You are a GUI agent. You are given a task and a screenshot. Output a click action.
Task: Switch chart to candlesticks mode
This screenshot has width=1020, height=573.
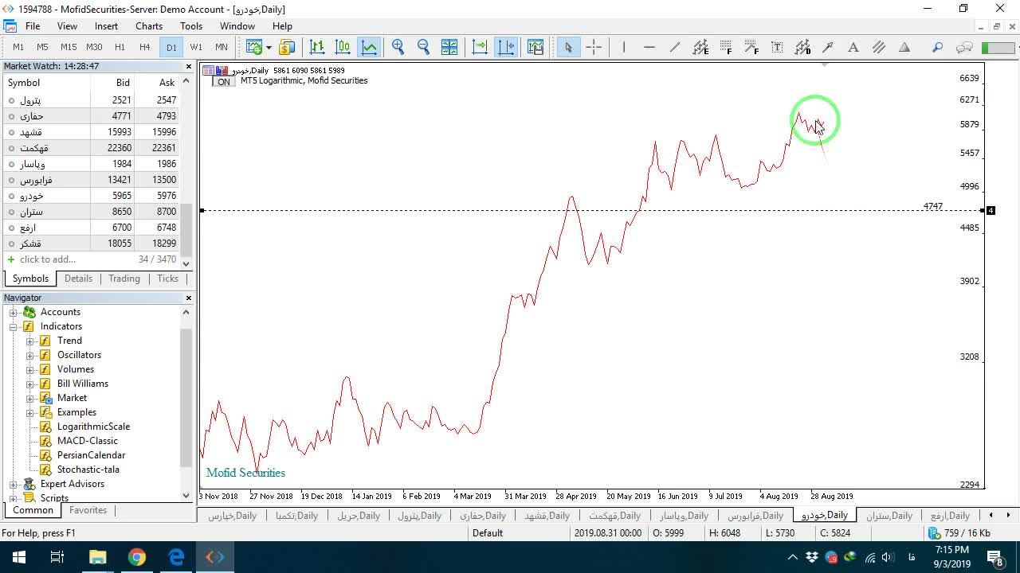pyautogui.click(x=343, y=47)
